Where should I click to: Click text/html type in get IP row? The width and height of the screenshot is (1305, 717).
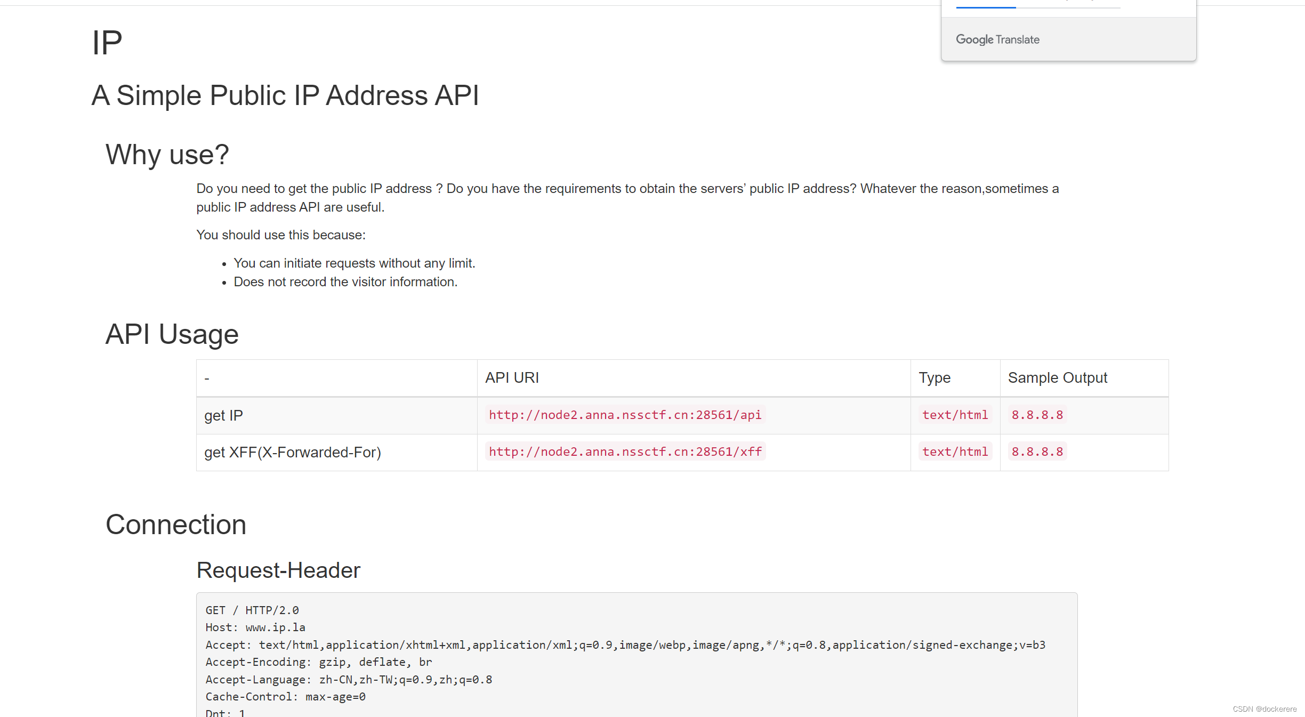click(x=955, y=415)
